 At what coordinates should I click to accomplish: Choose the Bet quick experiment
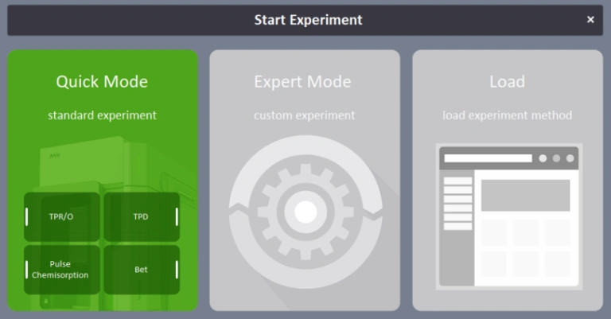(141, 270)
